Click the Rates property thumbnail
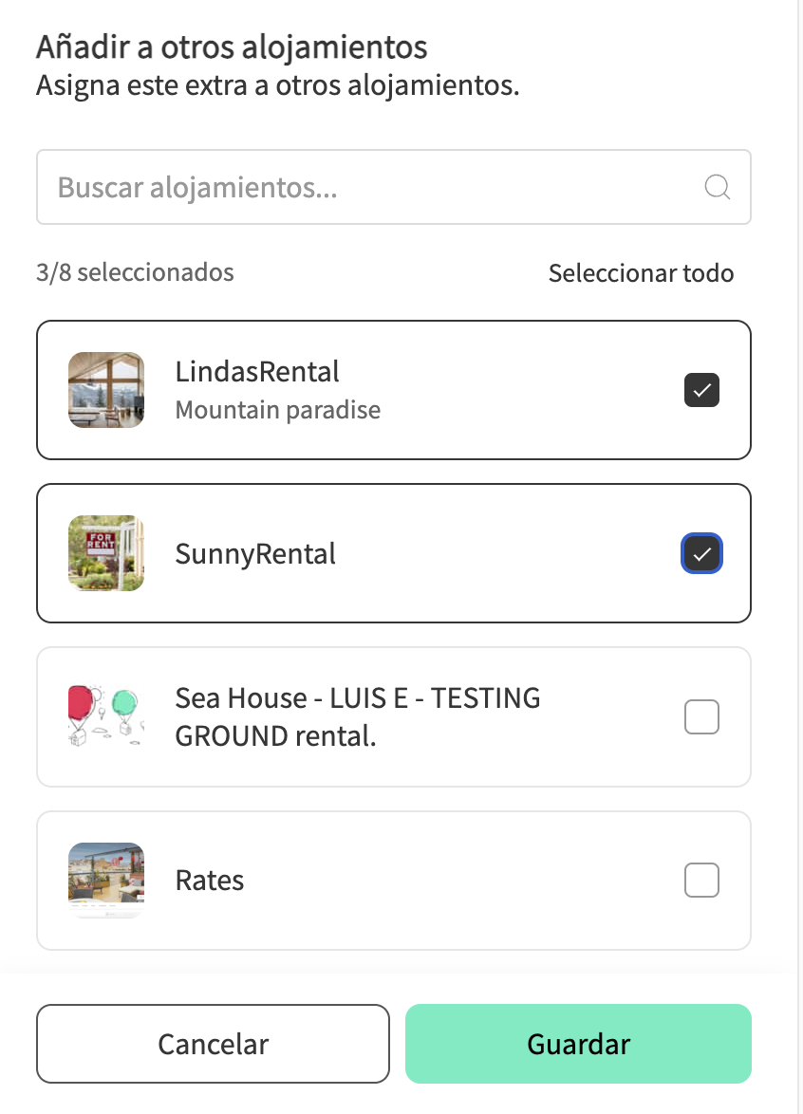The image size is (803, 1114). tap(106, 881)
